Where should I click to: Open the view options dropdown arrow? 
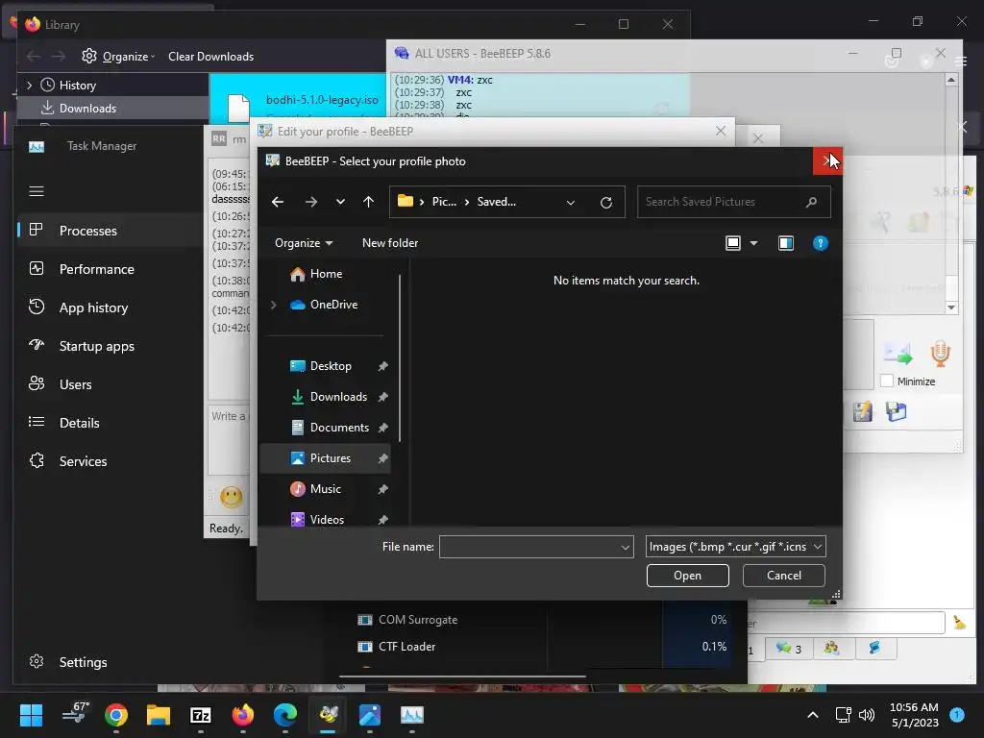(753, 243)
